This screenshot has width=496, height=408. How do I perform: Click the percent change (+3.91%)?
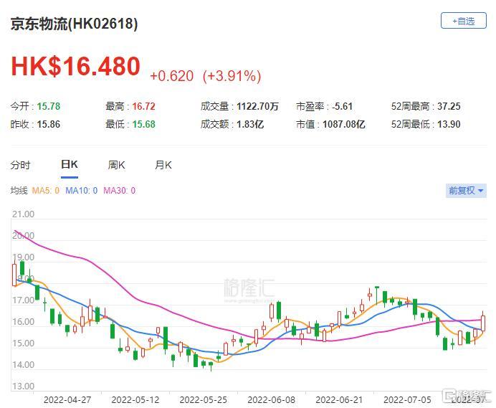(232, 76)
